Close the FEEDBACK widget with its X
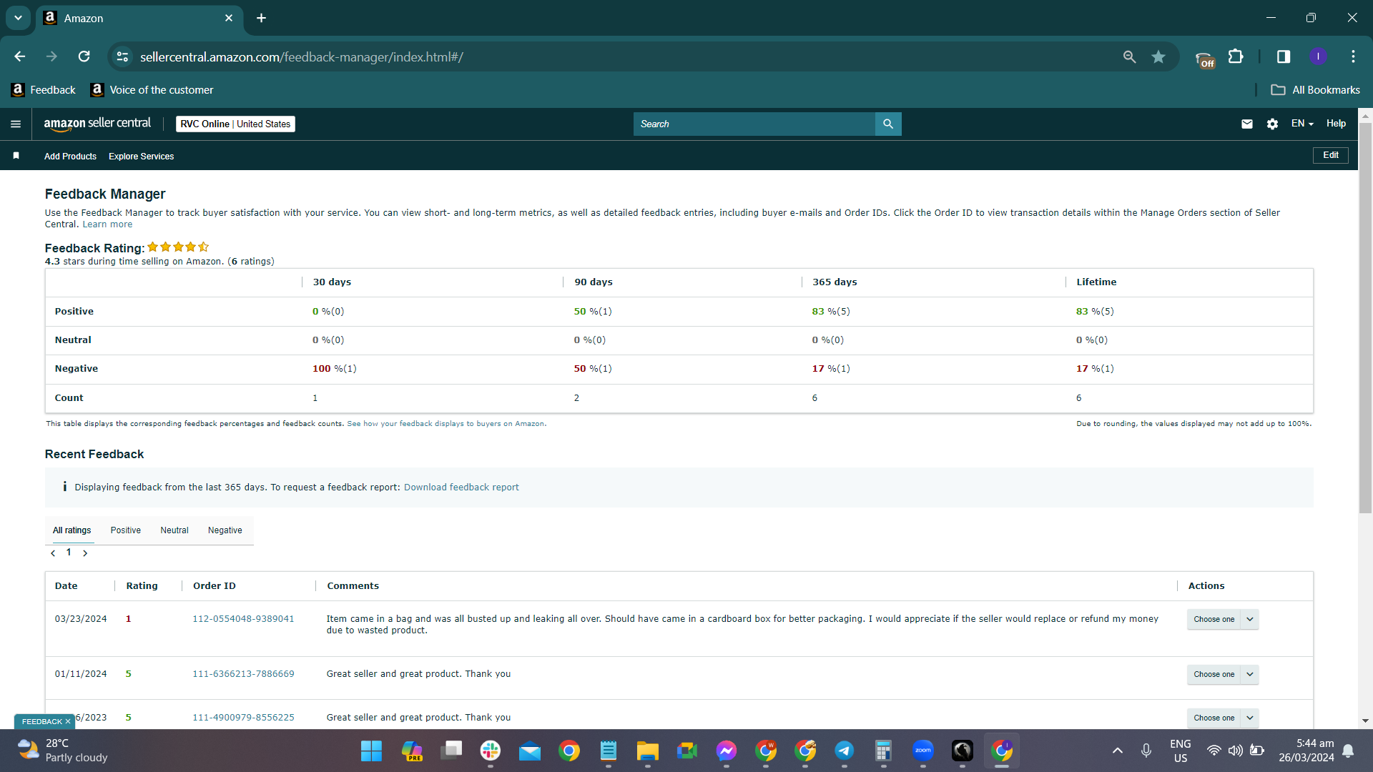This screenshot has height=772, width=1373. (68, 721)
